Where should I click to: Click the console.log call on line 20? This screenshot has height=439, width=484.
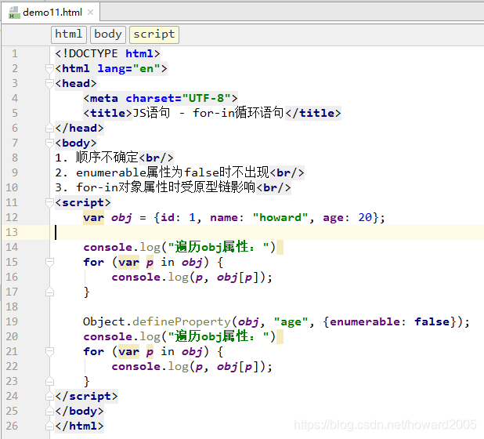(179, 336)
